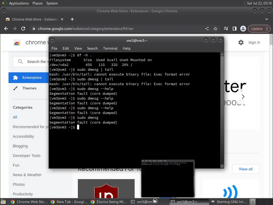Choose the Developer Tools category

(x=27, y=156)
